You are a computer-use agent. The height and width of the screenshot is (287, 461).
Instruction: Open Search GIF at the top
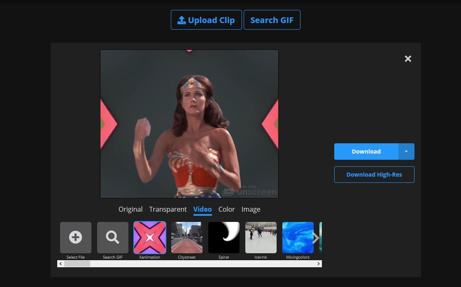(x=272, y=20)
